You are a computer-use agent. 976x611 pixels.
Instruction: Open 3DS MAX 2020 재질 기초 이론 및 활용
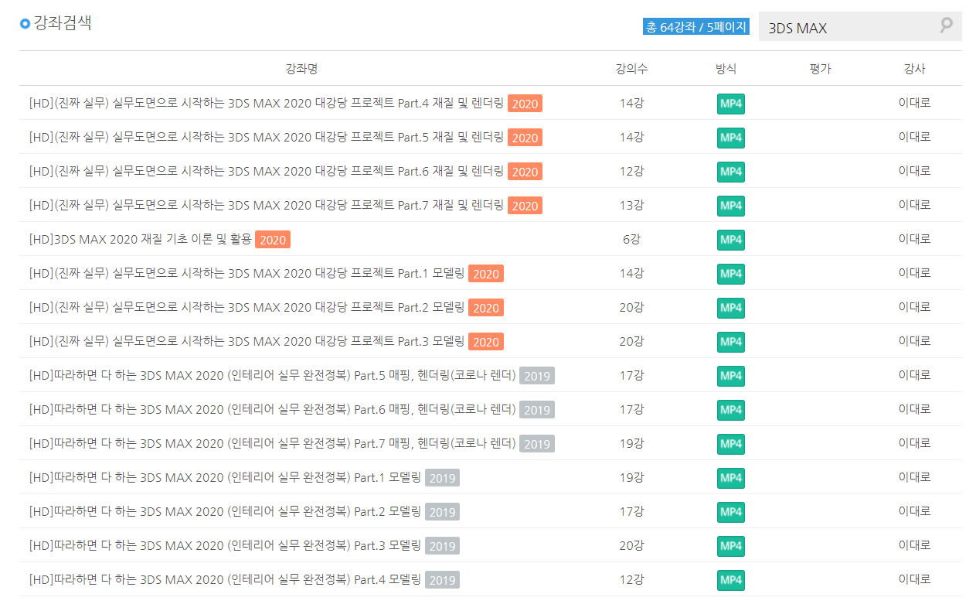tap(140, 239)
